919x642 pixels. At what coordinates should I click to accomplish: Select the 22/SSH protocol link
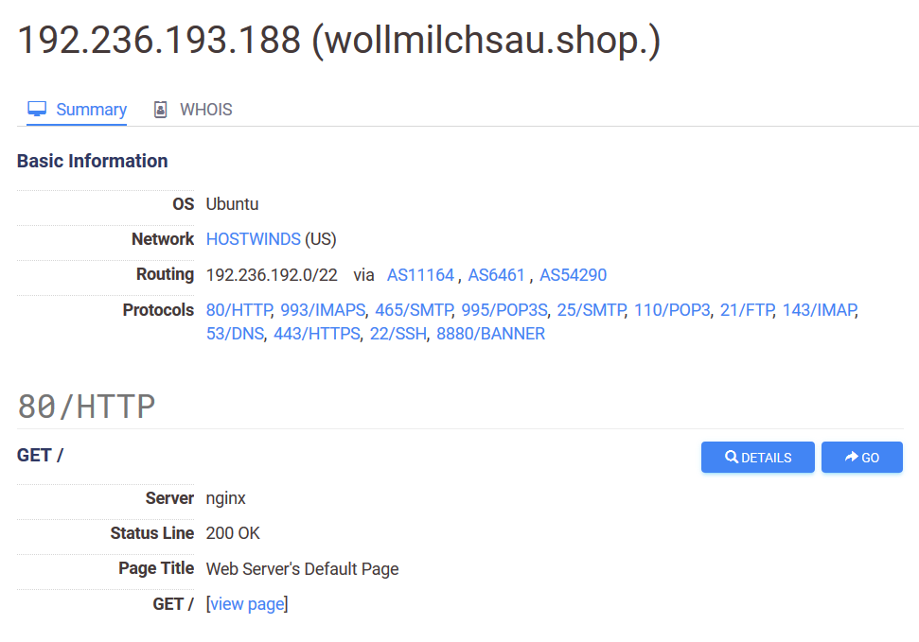coord(398,334)
